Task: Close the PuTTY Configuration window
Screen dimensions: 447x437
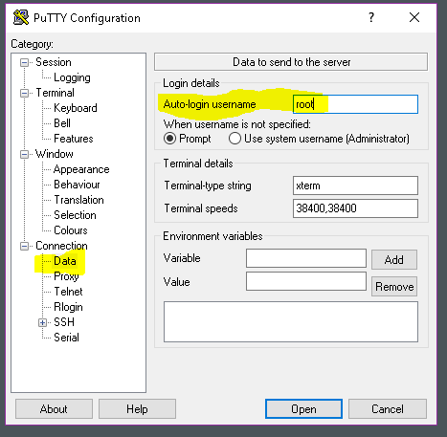Action: click(x=414, y=17)
